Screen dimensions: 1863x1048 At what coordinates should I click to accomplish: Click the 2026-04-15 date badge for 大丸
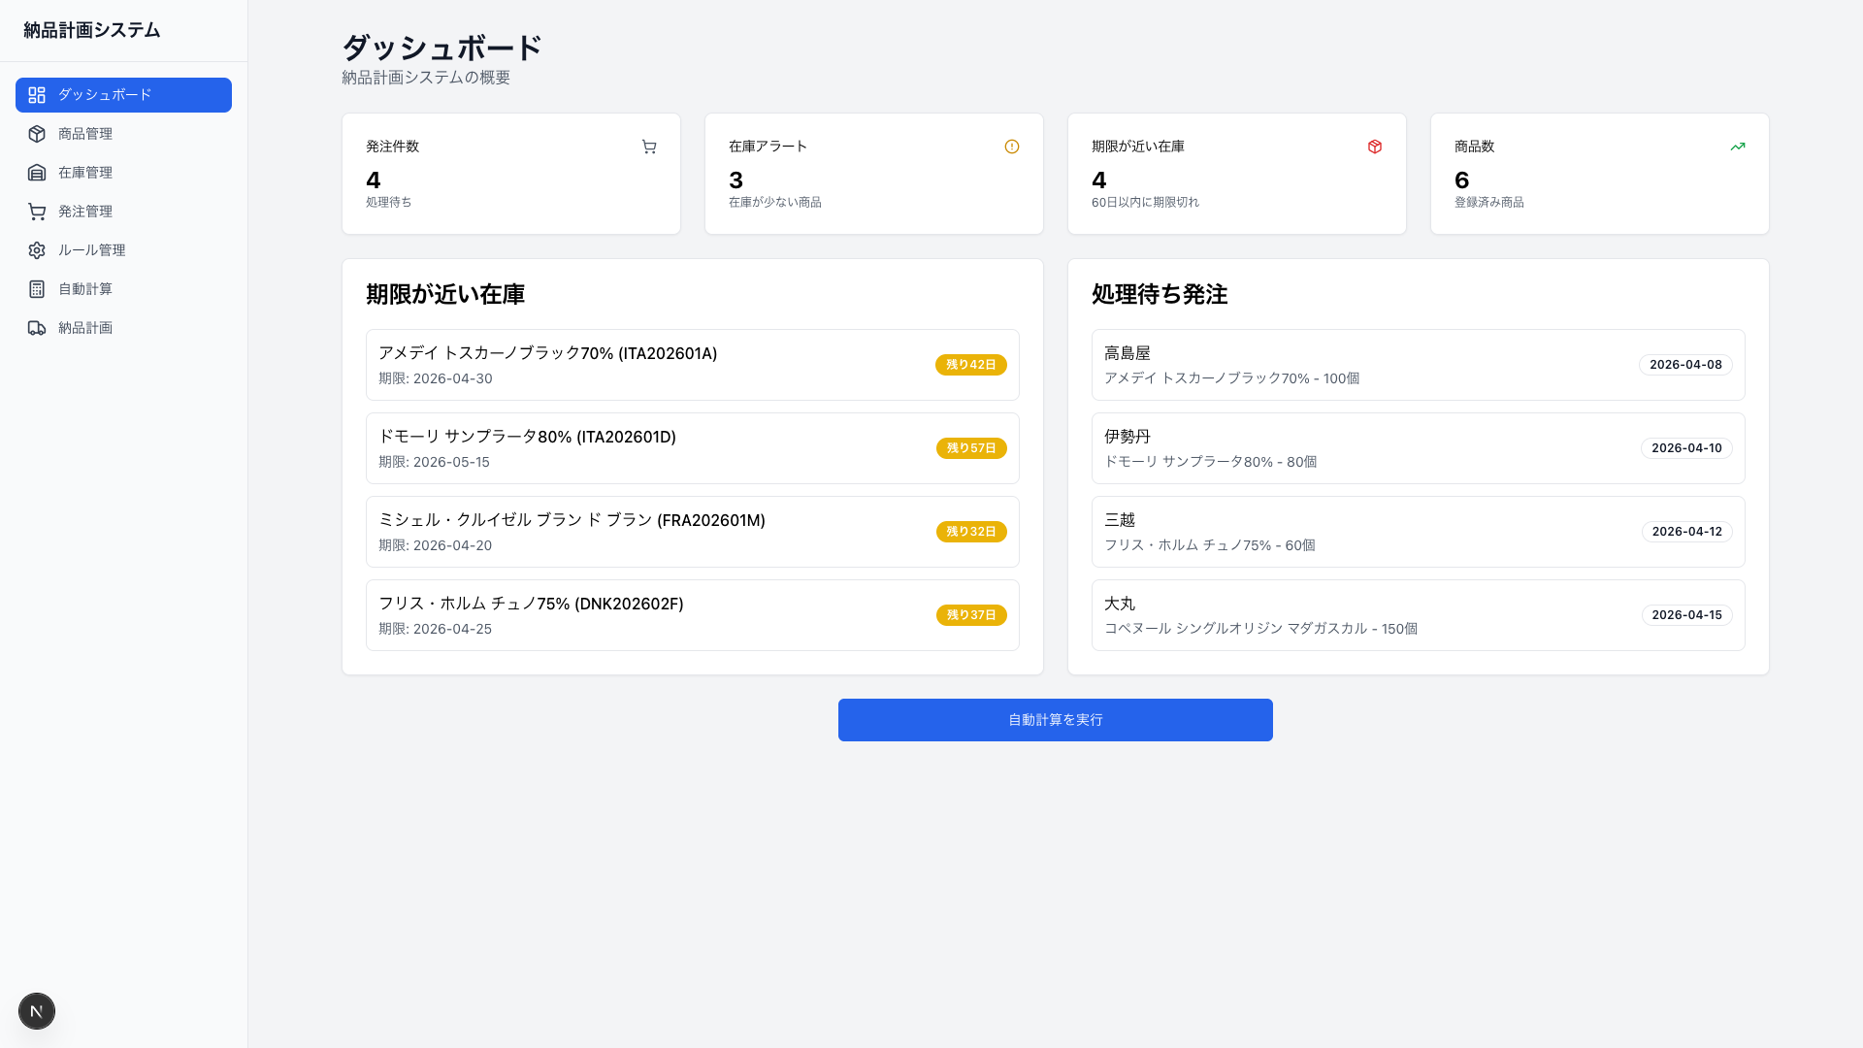click(x=1686, y=614)
